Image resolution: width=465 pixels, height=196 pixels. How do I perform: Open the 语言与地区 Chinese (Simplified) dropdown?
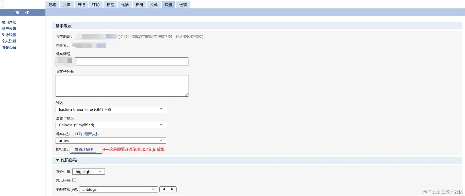pyautogui.click(x=111, y=125)
